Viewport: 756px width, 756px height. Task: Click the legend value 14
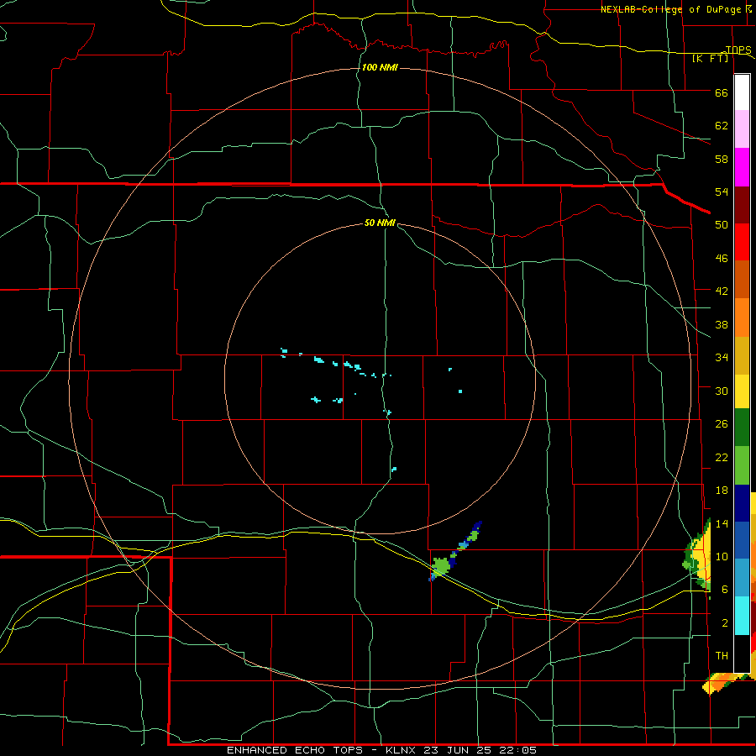[x=722, y=523]
